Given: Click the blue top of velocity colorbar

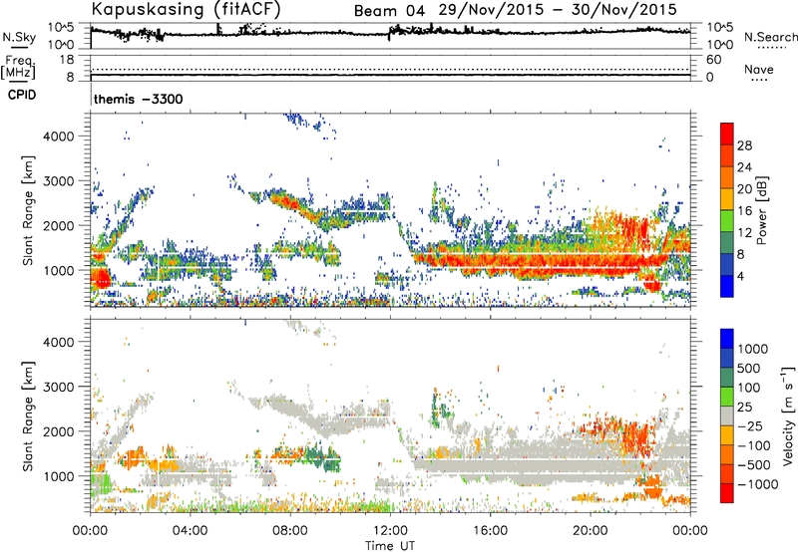Looking at the screenshot, I should [727, 339].
